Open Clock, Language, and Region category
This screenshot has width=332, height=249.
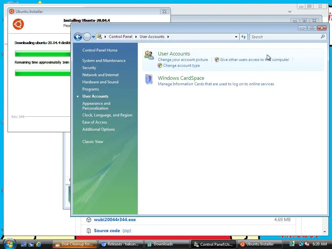point(107,115)
